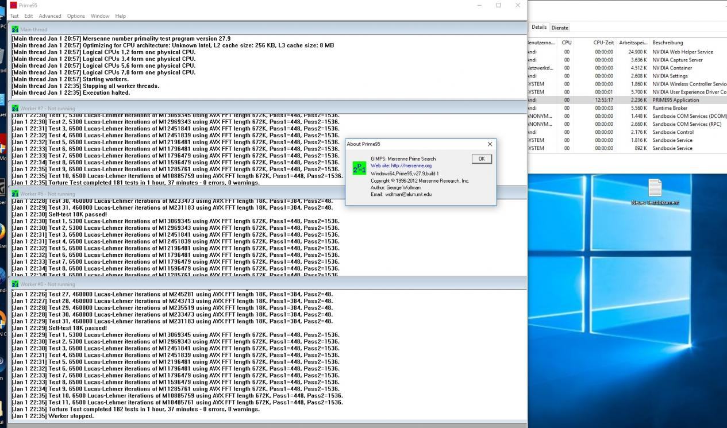
Task: Click the red Prime95 title bar icon
Action: (x=13, y=5)
